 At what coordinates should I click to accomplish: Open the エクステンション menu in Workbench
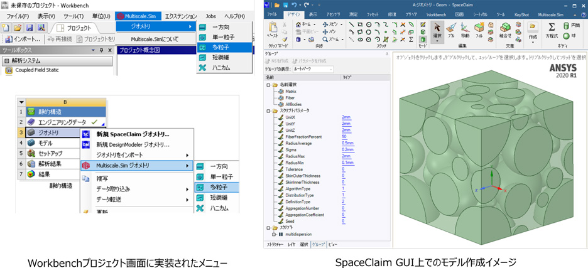181,16
